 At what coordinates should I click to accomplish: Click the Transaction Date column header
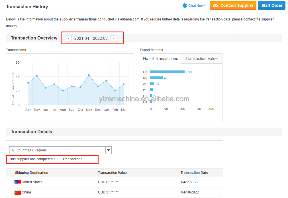click(x=194, y=173)
